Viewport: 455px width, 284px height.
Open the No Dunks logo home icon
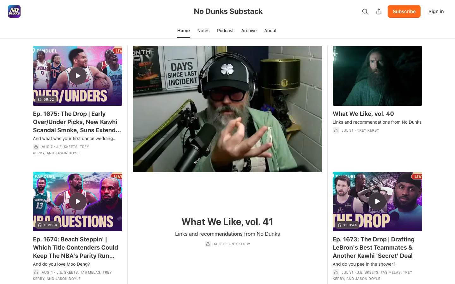pos(14,11)
